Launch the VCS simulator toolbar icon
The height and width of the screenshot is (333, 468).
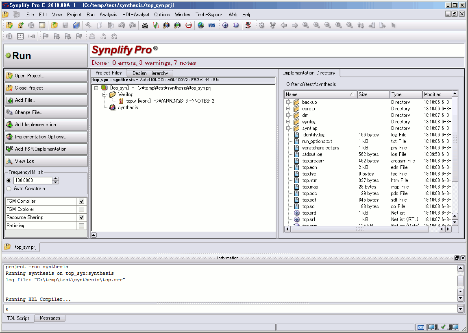pos(211,25)
